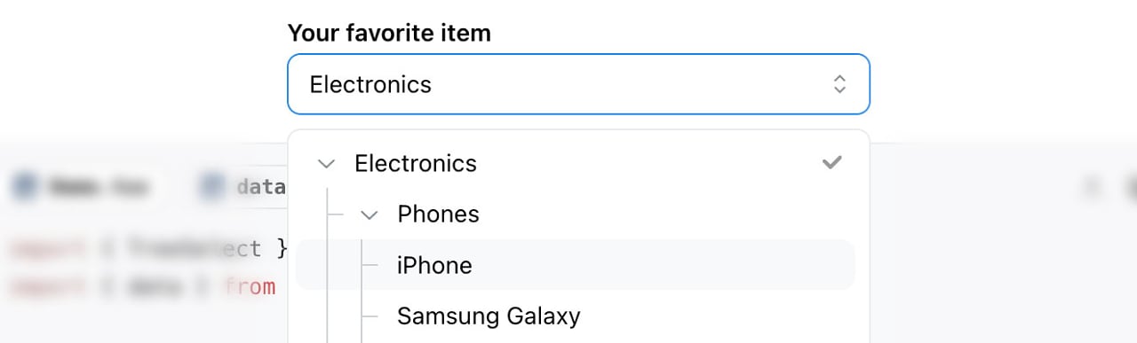This screenshot has height=343, width=1137.
Task: Collapse the Electronics tree node chevron
Action: coord(327,163)
